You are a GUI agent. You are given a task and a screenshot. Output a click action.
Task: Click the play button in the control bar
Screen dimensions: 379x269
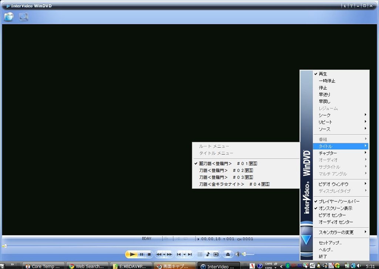(x=132, y=254)
